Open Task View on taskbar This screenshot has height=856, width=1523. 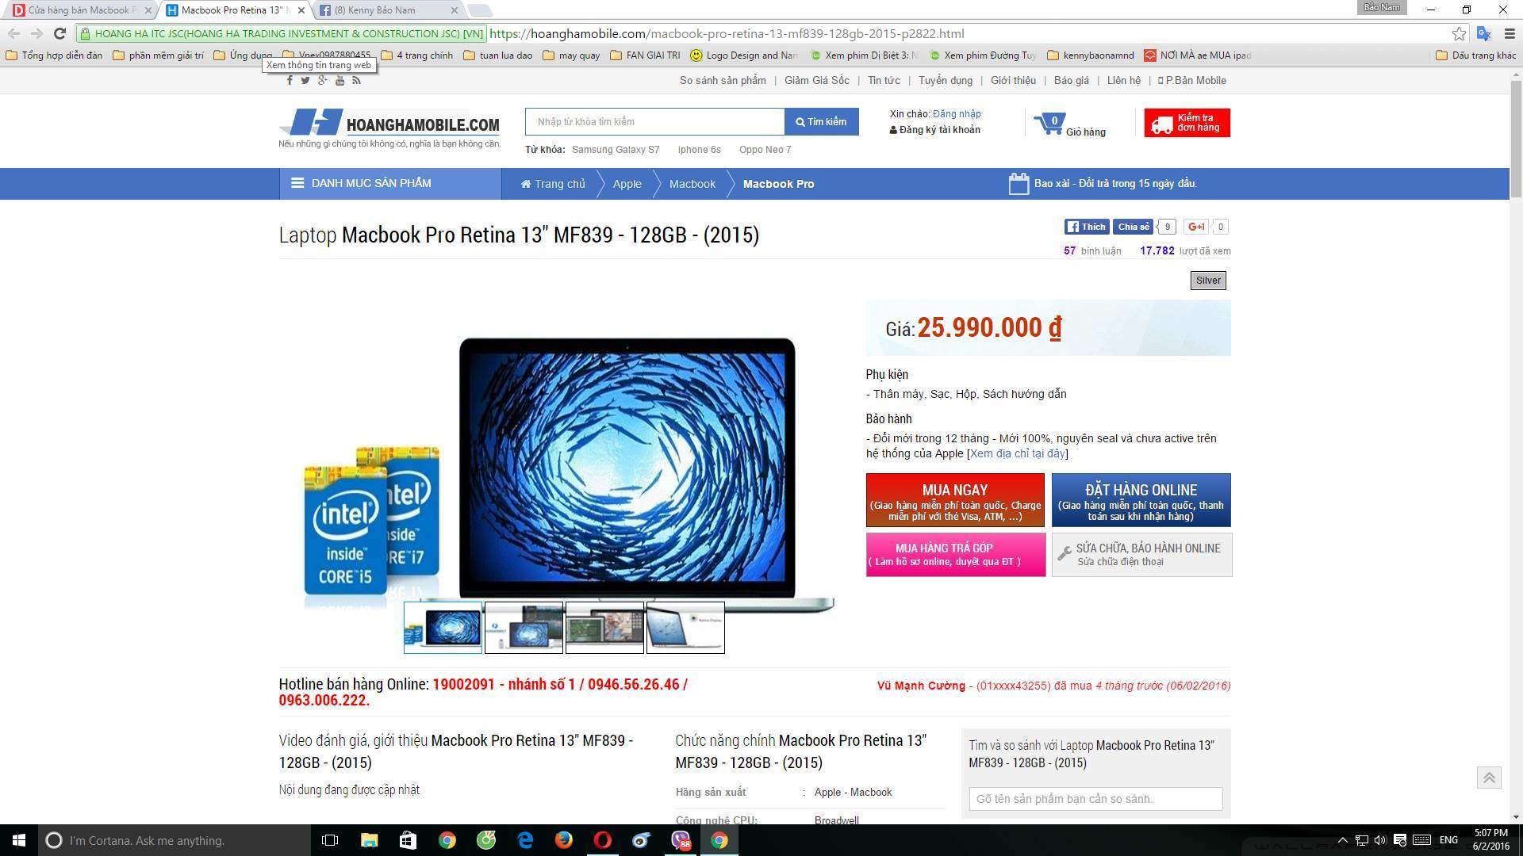330,840
